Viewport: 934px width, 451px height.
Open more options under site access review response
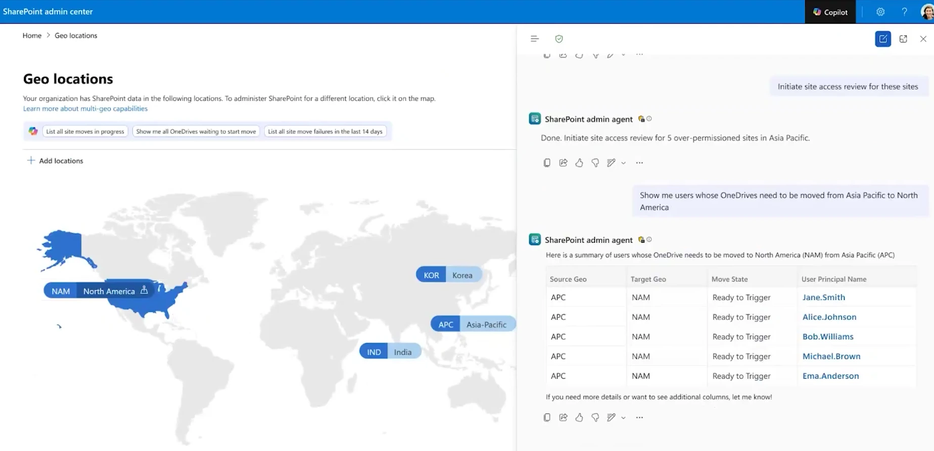tap(640, 163)
